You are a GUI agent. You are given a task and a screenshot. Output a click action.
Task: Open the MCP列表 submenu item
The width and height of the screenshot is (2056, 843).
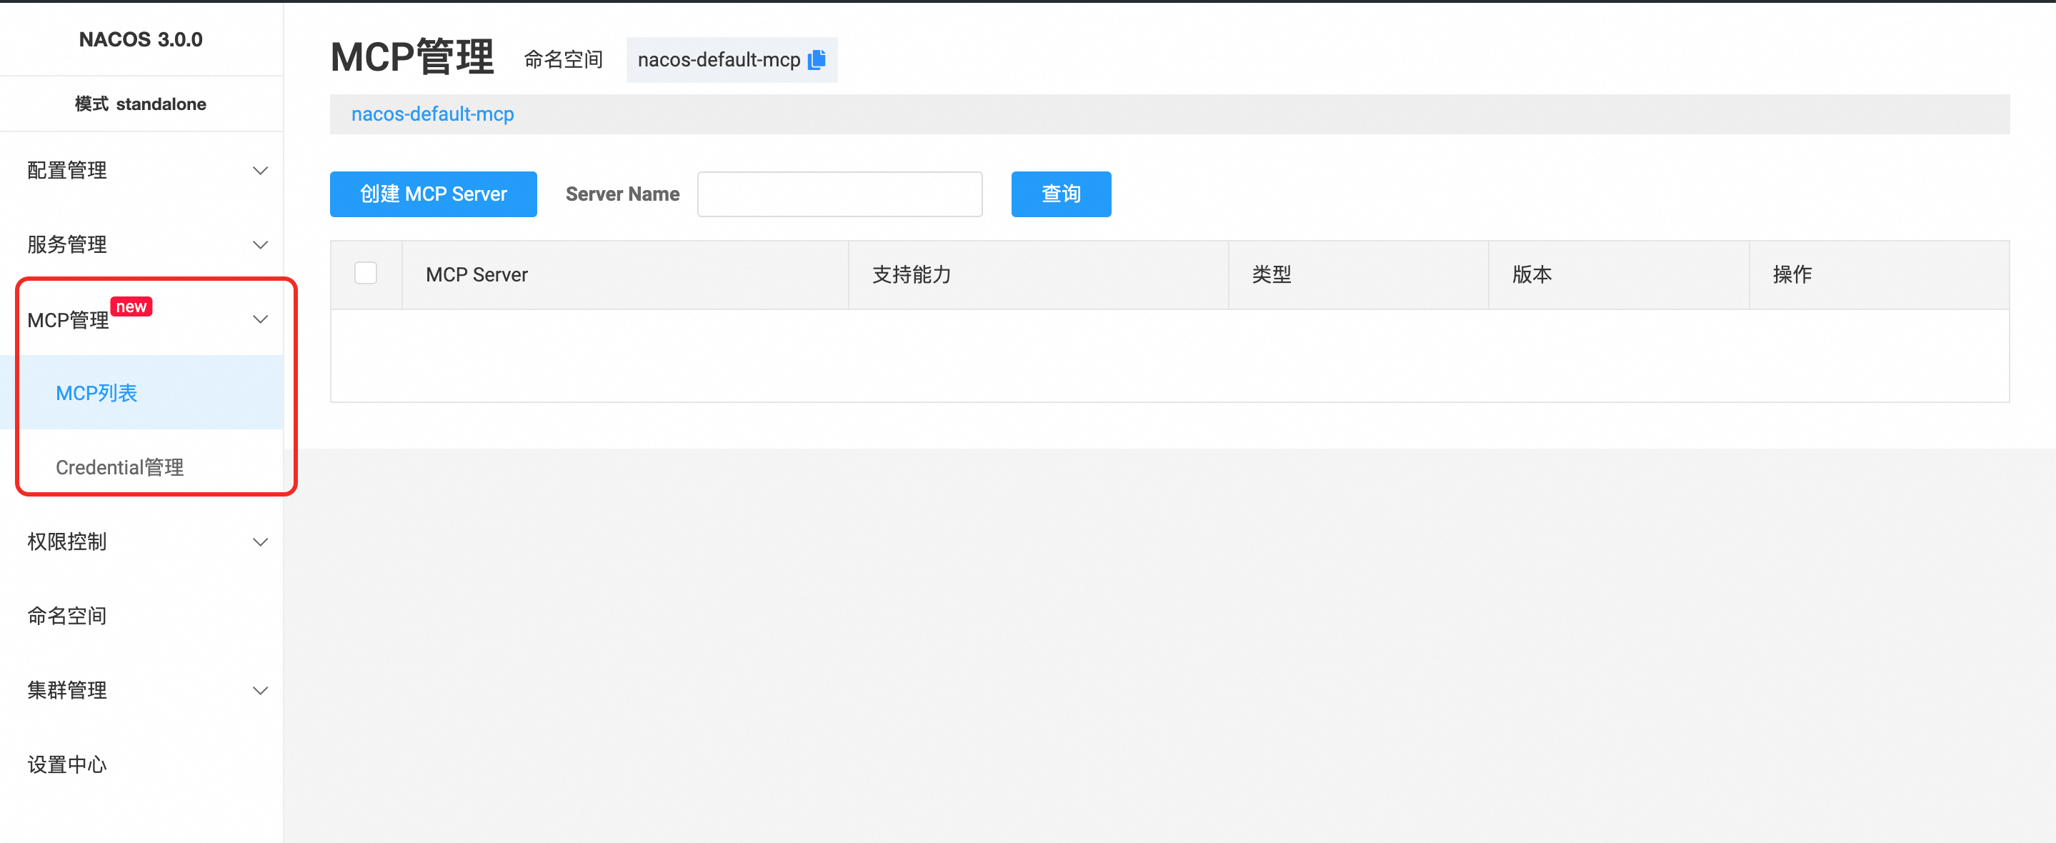coord(96,393)
